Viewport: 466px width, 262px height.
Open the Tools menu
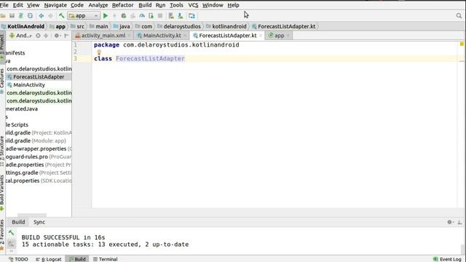(176, 5)
